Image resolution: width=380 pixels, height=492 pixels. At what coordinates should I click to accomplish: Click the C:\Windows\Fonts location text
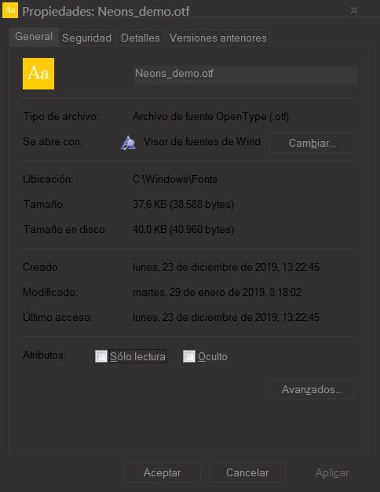(175, 179)
